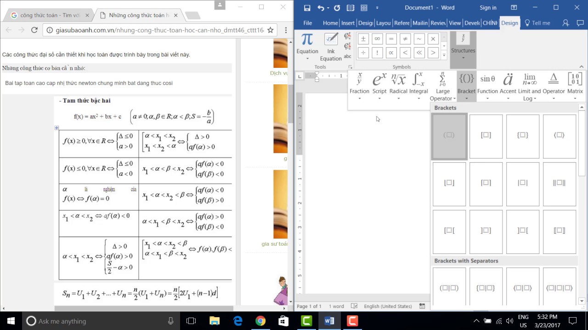Click the Chrome address bar URL

pos(160,30)
